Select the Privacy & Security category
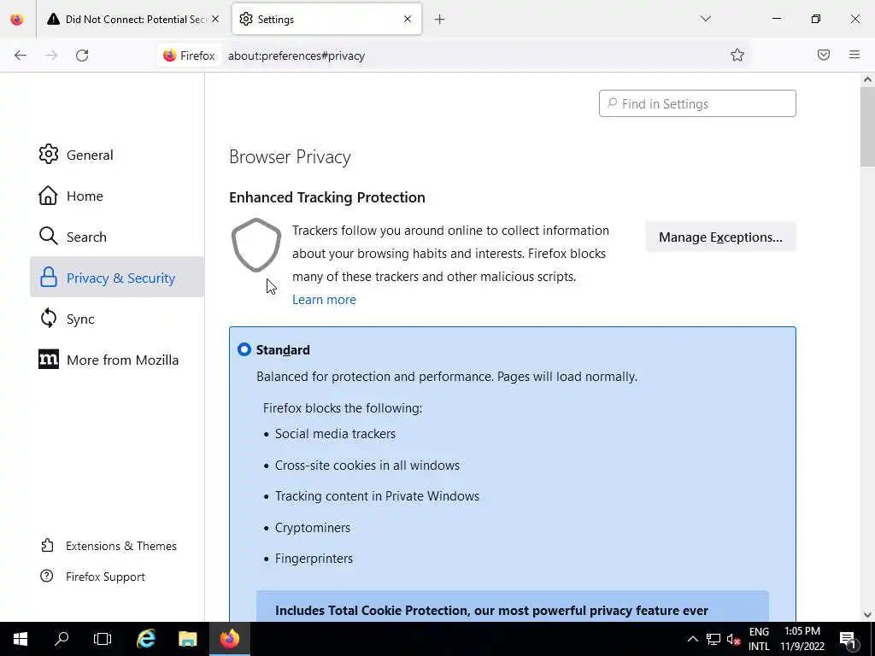The width and height of the screenshot is (875, 656). [117, 278]
